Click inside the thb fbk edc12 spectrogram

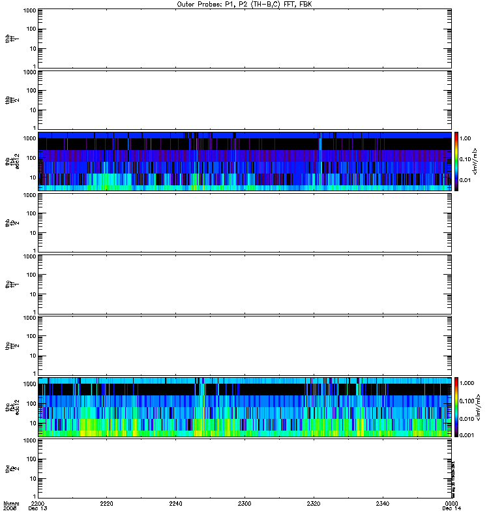coord(244,161)
